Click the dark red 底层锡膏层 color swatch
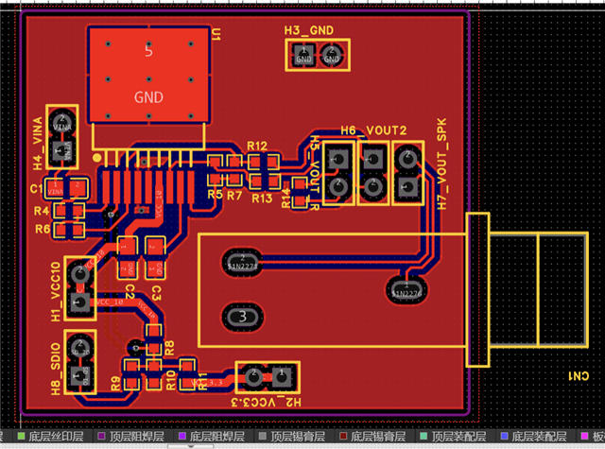This screenshot has width=605, height=449. pyautogui.click(x=343, y=436)
